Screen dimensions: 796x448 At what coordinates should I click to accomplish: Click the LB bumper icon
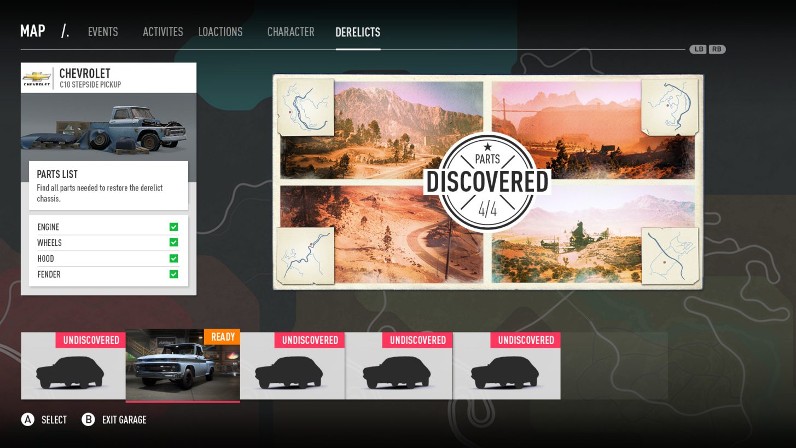pos(698,49)
